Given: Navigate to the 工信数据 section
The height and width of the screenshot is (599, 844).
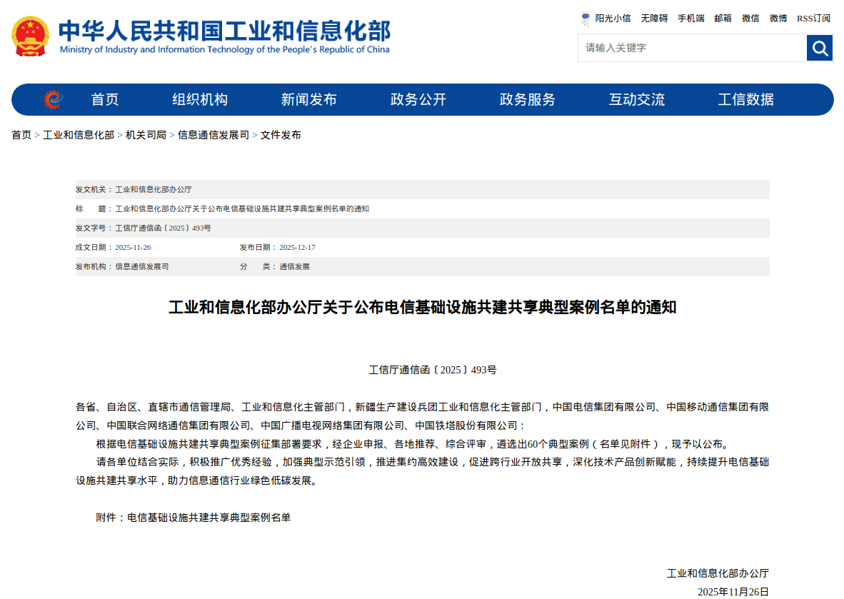Looking at the screenshot, I should [745, 99].
